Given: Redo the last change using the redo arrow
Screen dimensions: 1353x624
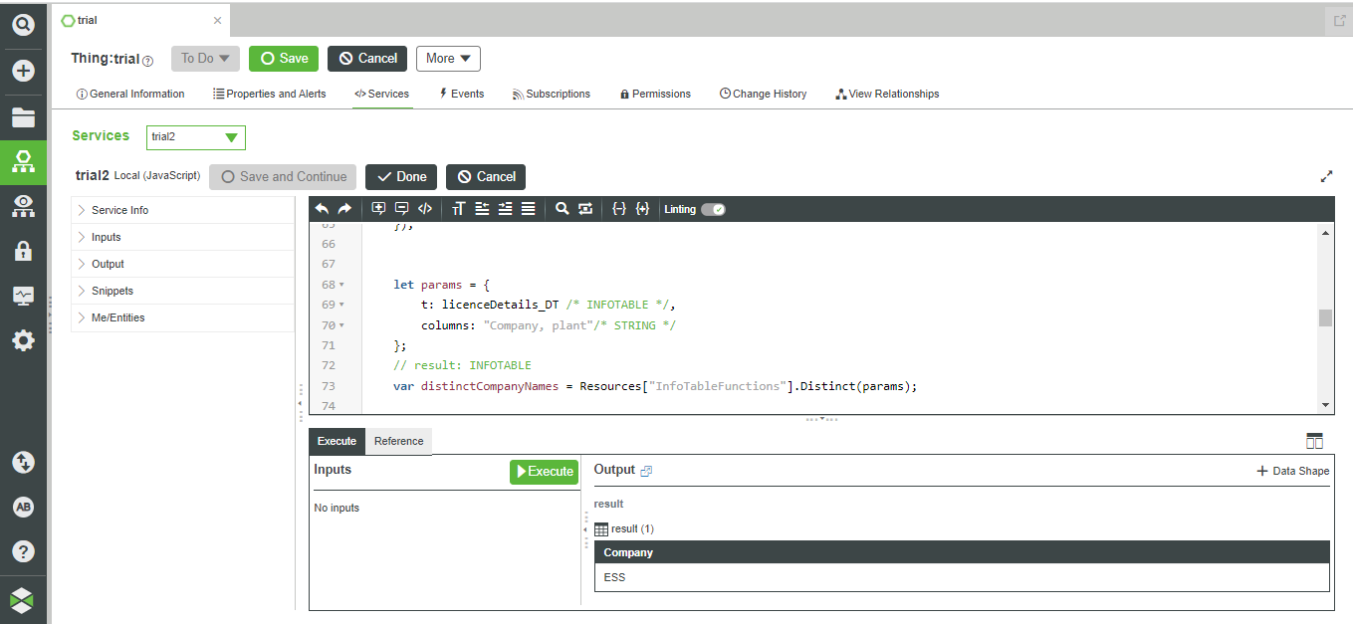Looking at the screenshot, I should pyautogui.click(x=344, y=208).
